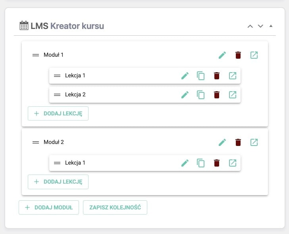Screen dimensions: 289x234
Task: Duplicate Lekcja 1 in Moduł 1
Action: click(201, 76)
